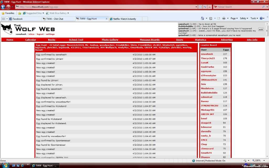Click the Wolf Web logo image
The image size is (269, 168).
(7, 29)
